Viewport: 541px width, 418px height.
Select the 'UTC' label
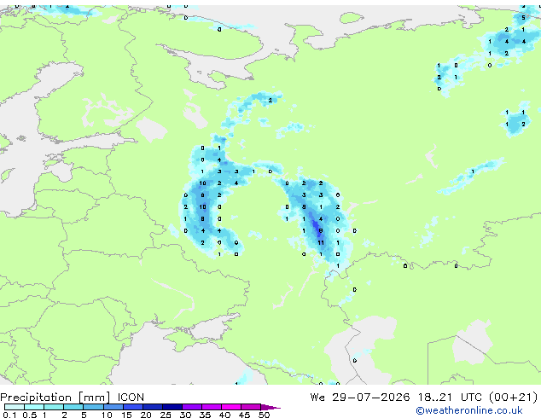[x=471, y=398]
